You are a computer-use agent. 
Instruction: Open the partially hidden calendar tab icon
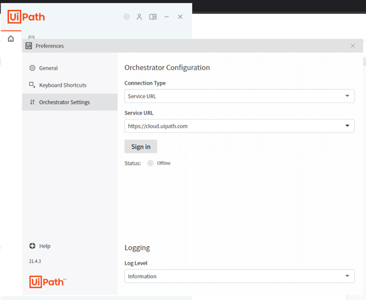[31, 37]
